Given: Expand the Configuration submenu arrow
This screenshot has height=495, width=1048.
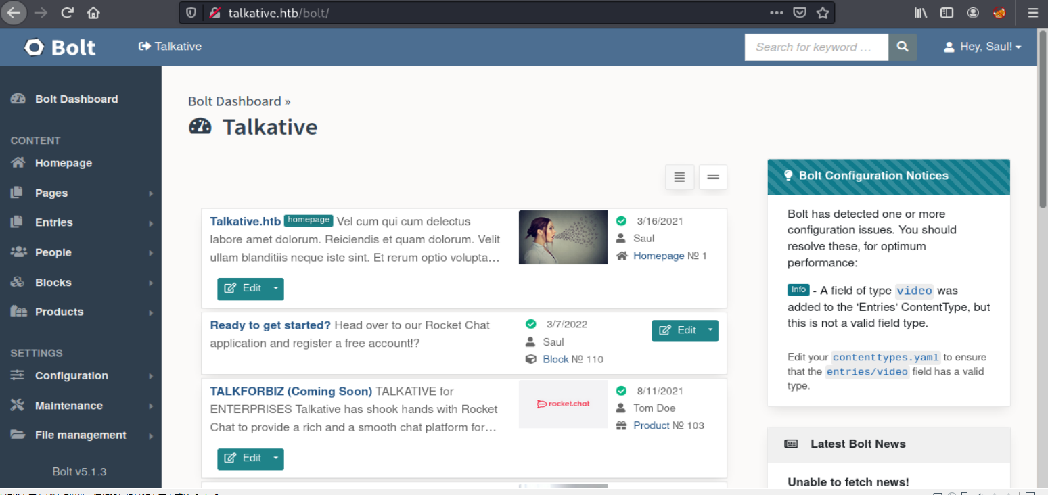Looking at the screenshot, I should 151,376.
